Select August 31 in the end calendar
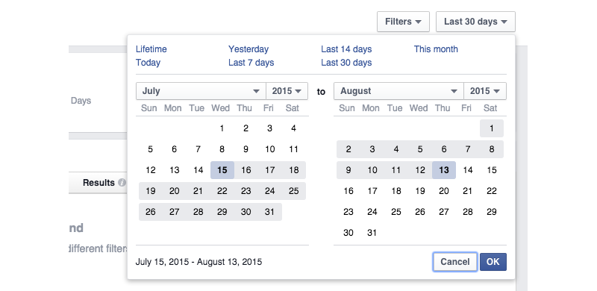 [372, 232]
